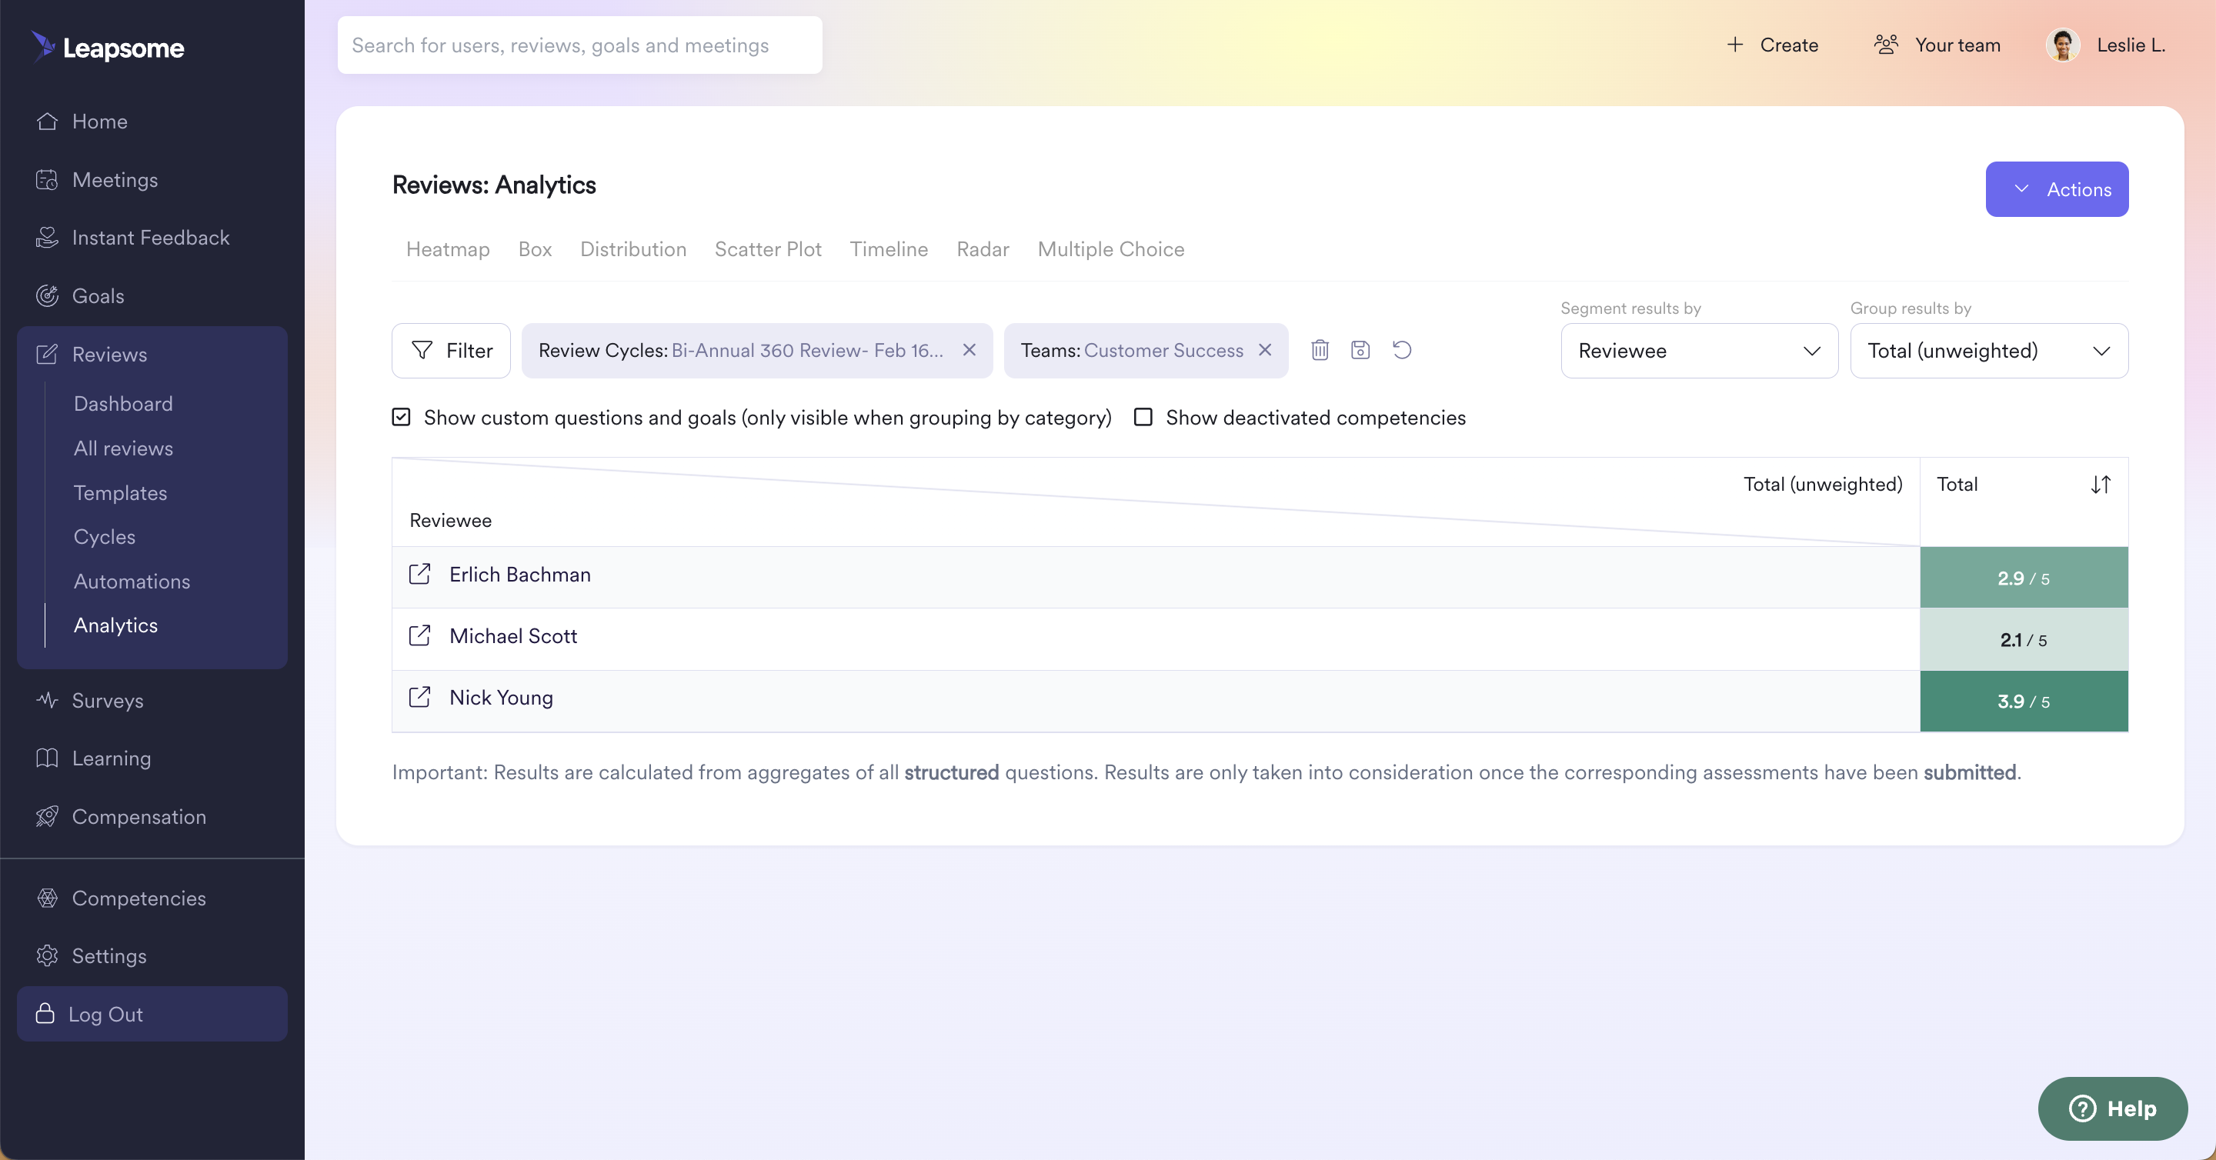The height and width of the screenshot is (1160, 2216).
Task: Focus the search users and reviews field
Action: [580, 45]
